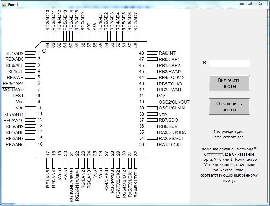Click the RA3/SDI/SDA pin label
The width and height of the screenshot is (270, 206).
coord(172,132)
